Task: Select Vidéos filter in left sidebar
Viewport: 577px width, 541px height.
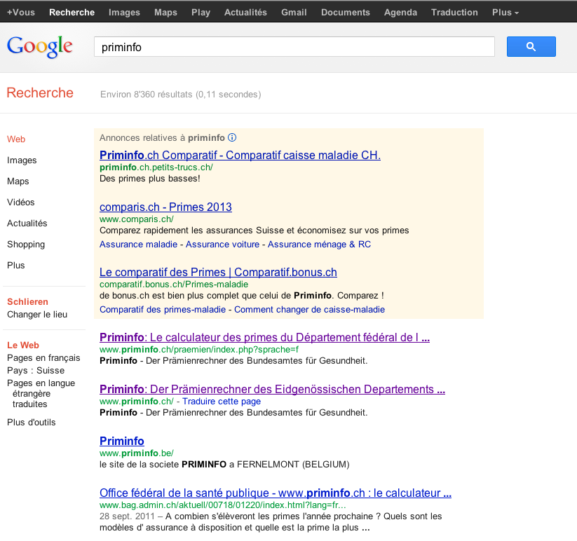Action: [20, 203]
